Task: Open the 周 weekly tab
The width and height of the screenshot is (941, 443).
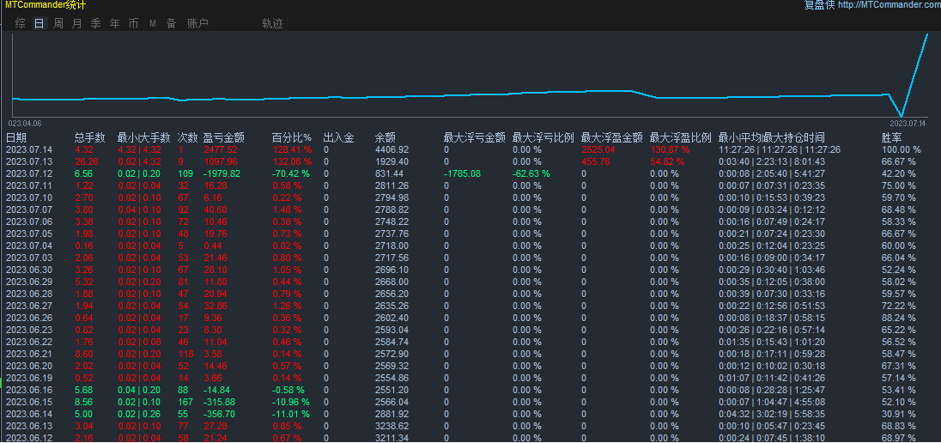Action: (58, 23)
